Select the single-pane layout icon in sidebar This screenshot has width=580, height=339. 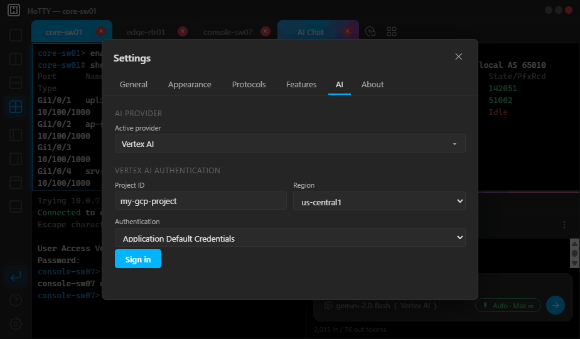click(x=16, y=35)
